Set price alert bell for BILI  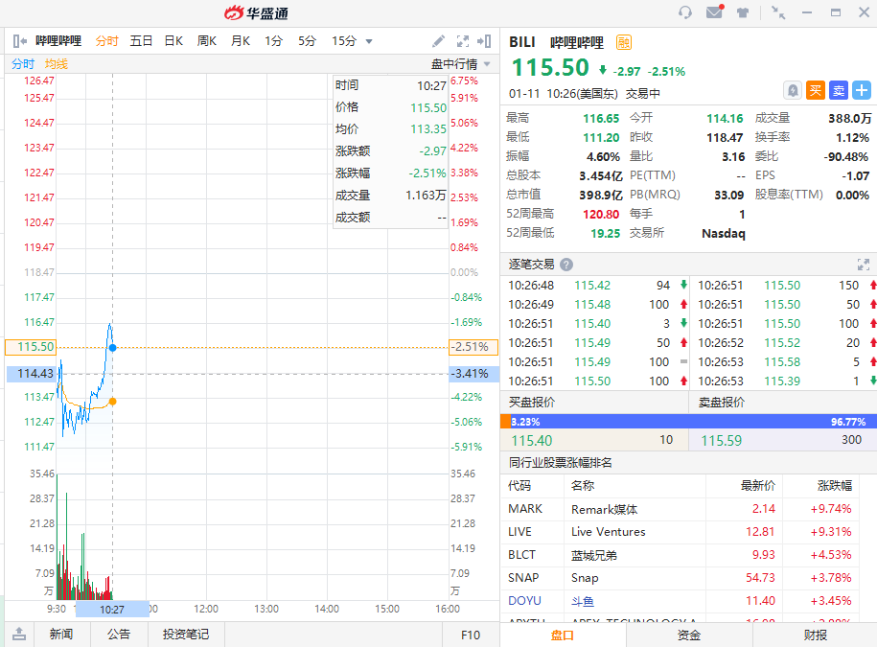[793, 90]
